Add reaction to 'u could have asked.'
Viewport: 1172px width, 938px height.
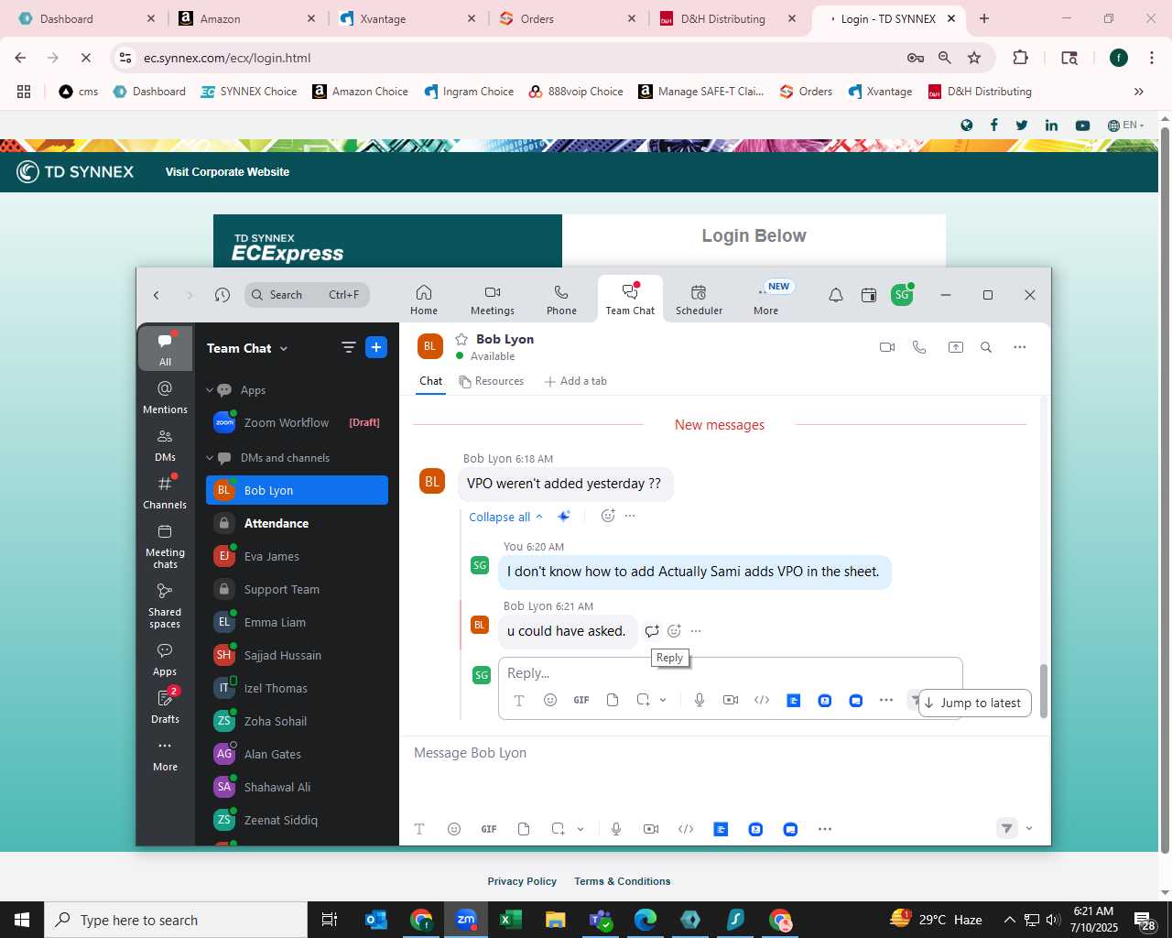pos(674,631)
